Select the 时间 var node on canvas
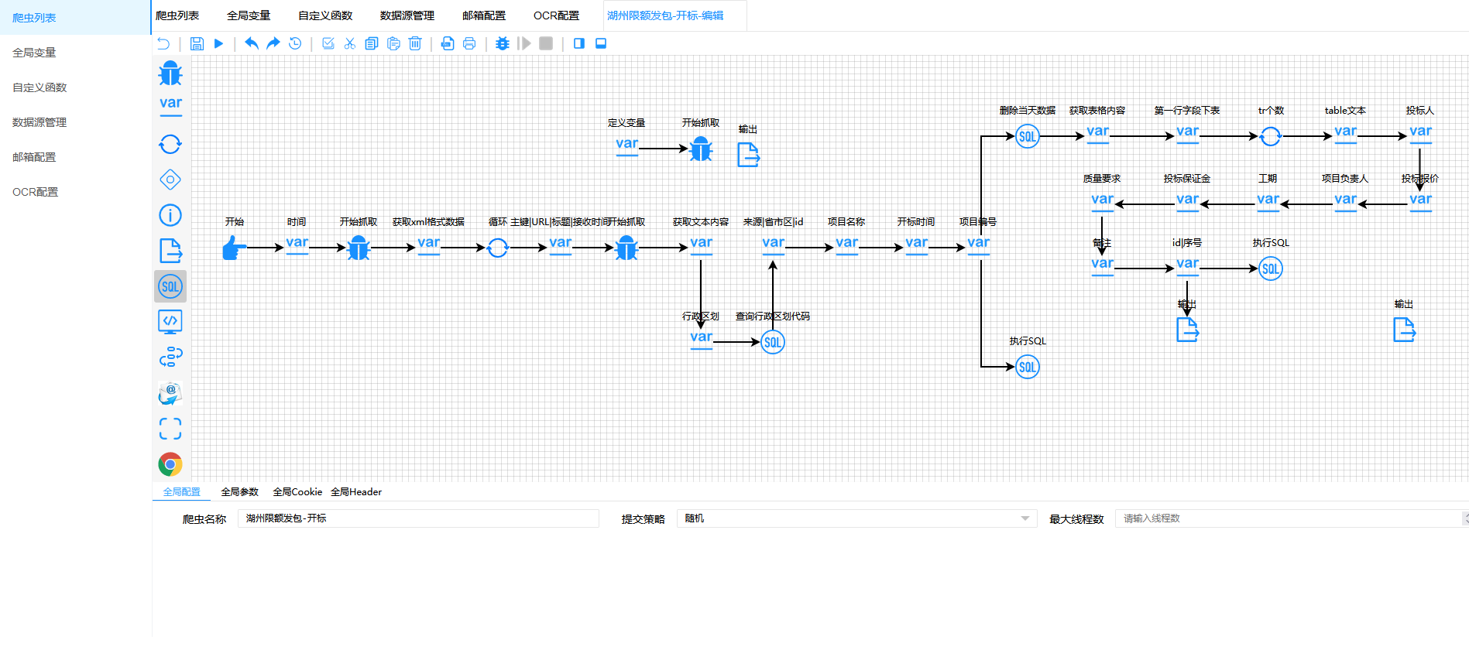 pos(297,245)
